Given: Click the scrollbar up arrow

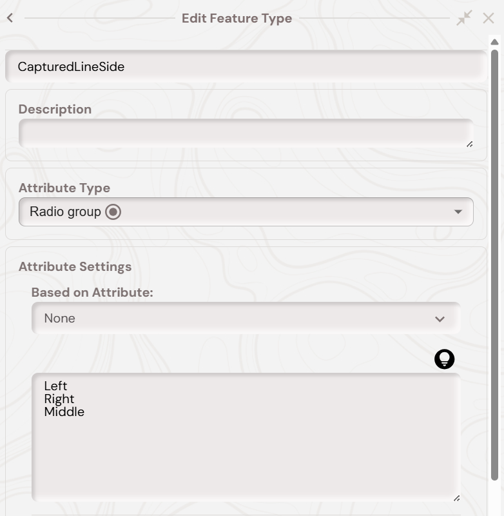Looking at the screenshot, I should [495, 43].
